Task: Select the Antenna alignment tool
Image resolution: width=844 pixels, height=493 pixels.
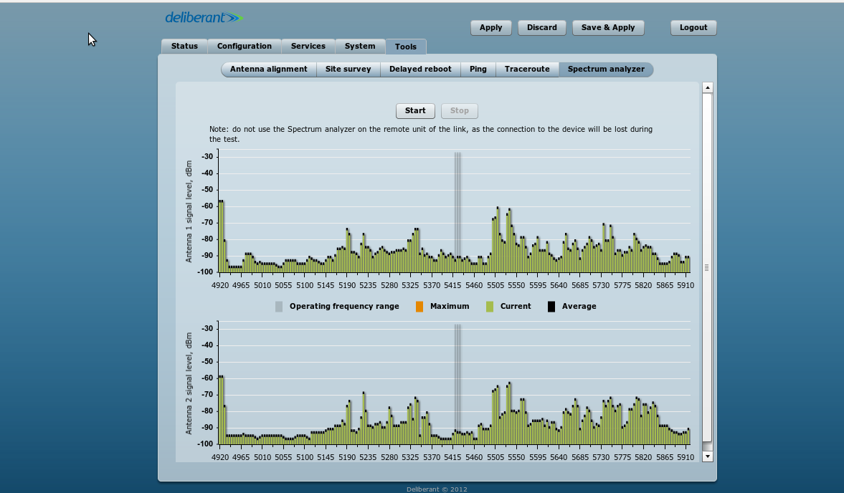Action: pyautogui.click(x=268, y=70)
